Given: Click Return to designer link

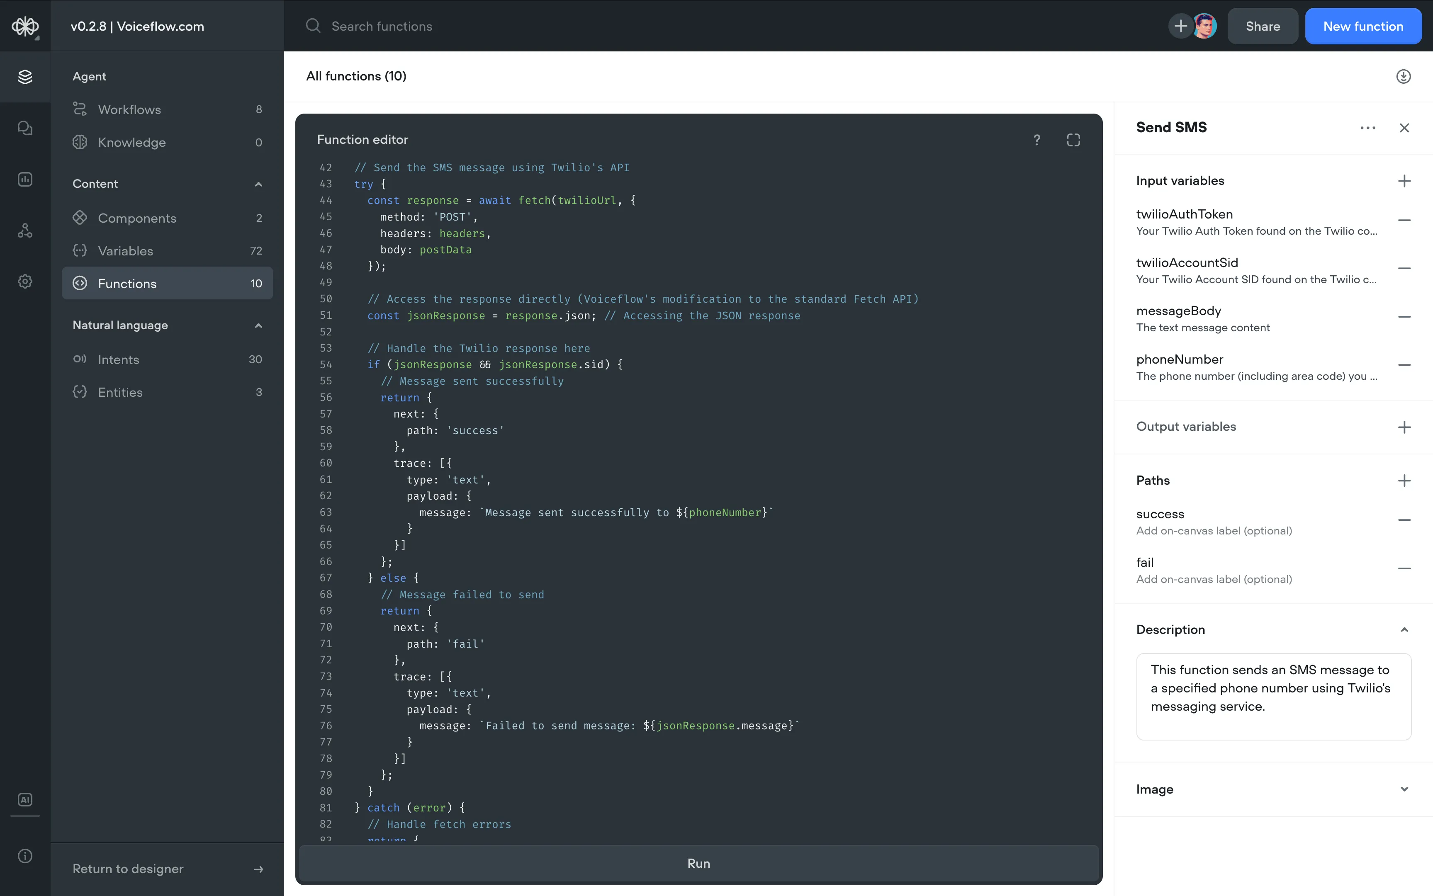Looking at the screenshot, I should (x=128, y=869).
